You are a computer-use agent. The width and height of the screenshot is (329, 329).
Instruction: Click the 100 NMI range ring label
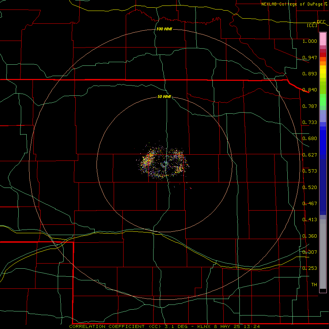tap(164, 29)
